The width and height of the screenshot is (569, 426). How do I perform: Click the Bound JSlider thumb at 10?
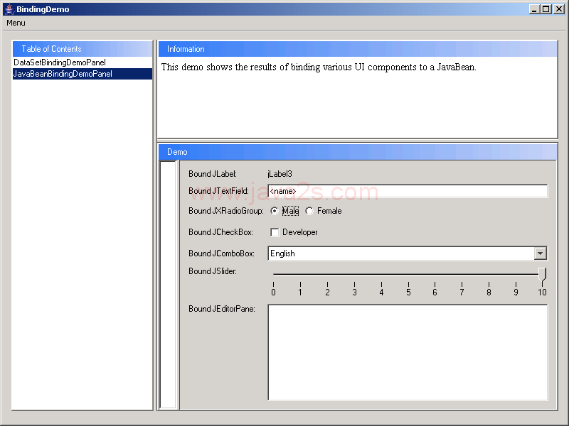pos(542,275)
